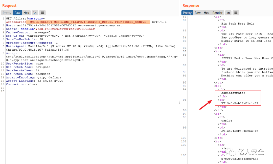Open the Request panel hamburger options menu
Screen dimensions: 273x164
click(42, 13)
